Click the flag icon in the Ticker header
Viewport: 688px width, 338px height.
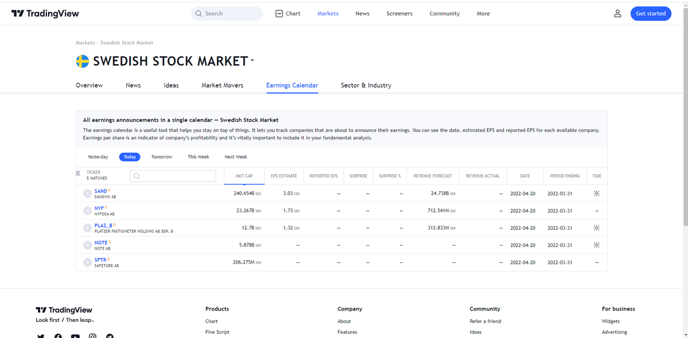[79, 173]
